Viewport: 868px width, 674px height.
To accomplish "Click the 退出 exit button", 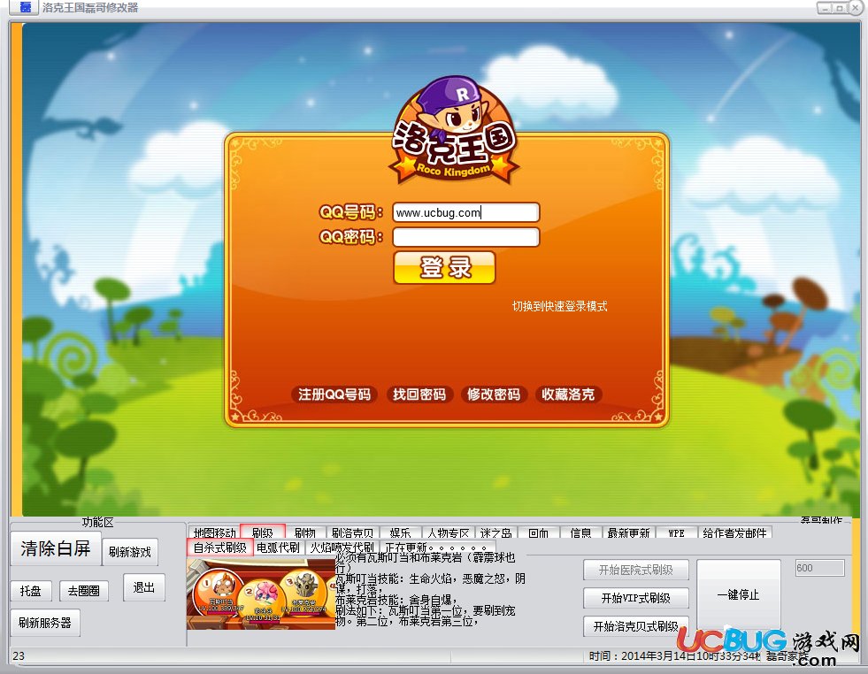I will [144, 587].
